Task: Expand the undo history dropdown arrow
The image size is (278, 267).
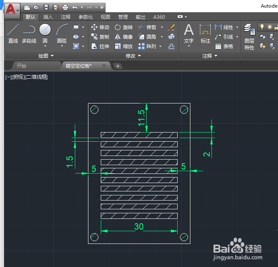Action: tap(82, 8)
